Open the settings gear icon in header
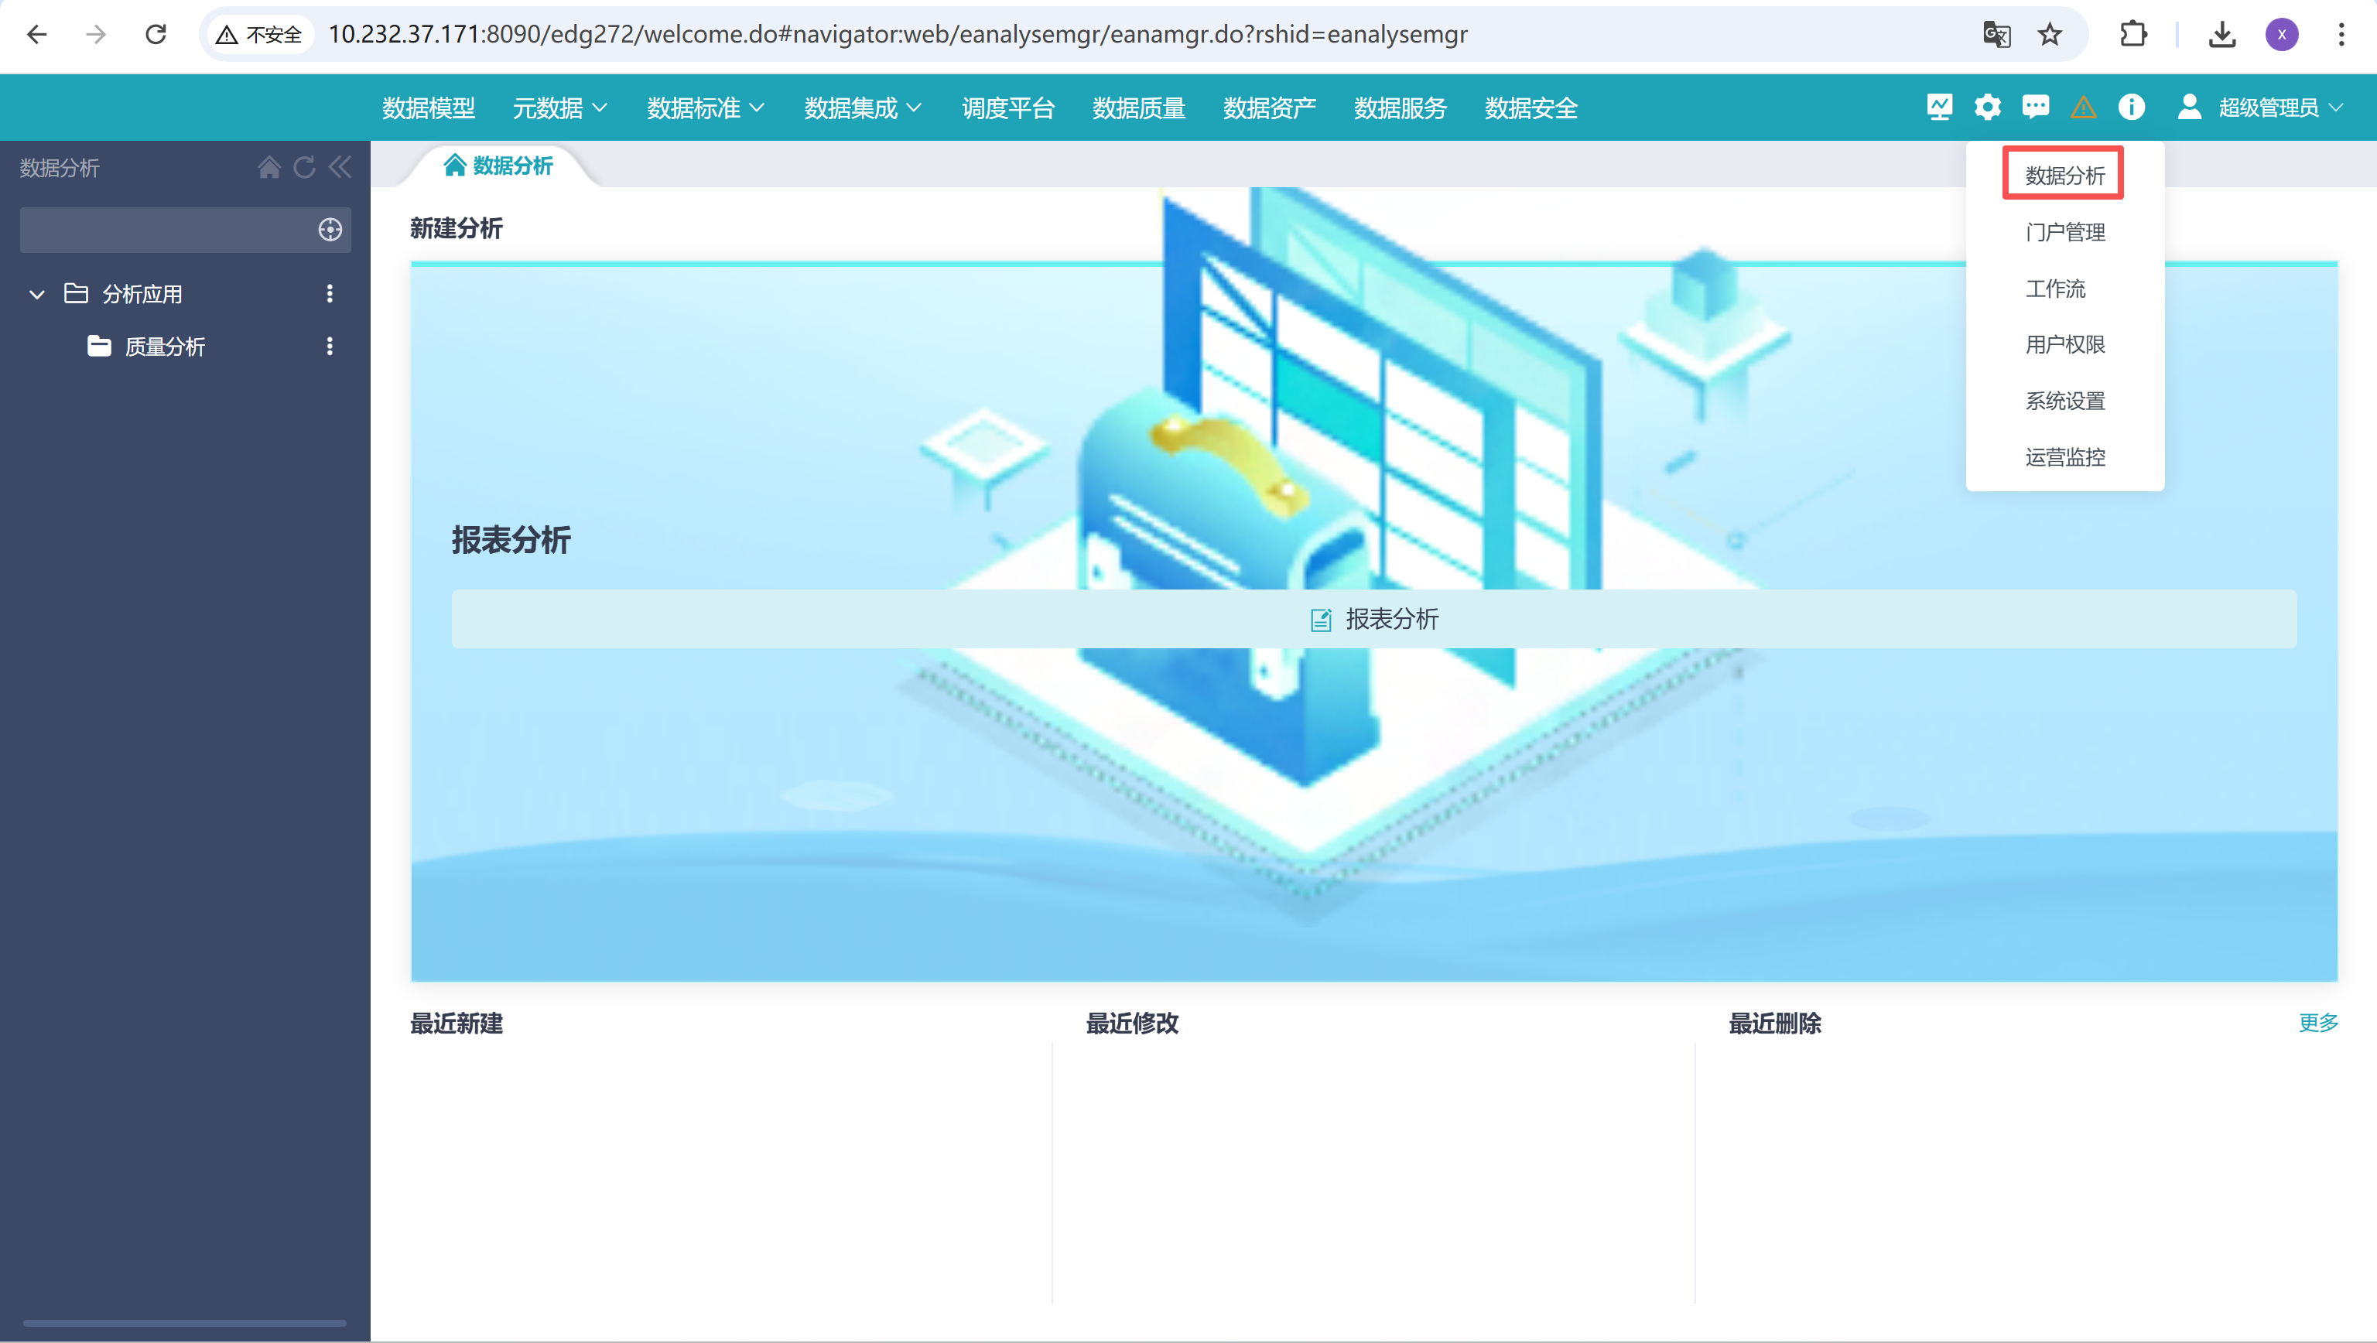The width and height of the screenshot is (2377, 1343). [1987, 108]
